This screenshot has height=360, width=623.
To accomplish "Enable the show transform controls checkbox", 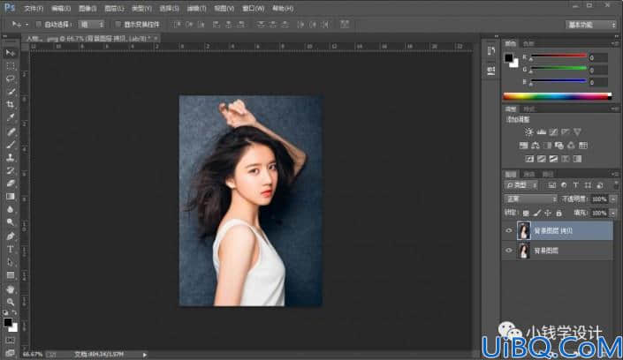I will point(118,25).
